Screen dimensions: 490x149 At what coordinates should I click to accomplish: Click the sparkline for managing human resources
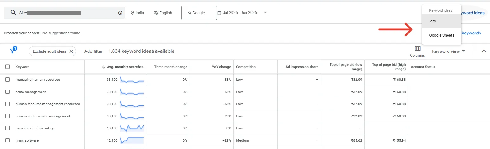pyautogui.click(x=132, y=80)
